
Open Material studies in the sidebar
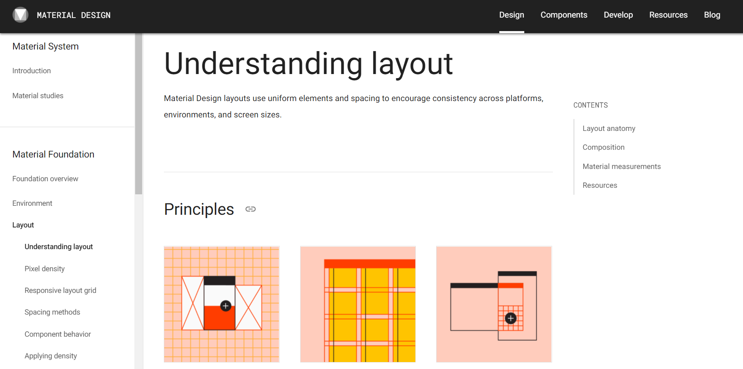[38, 96]
